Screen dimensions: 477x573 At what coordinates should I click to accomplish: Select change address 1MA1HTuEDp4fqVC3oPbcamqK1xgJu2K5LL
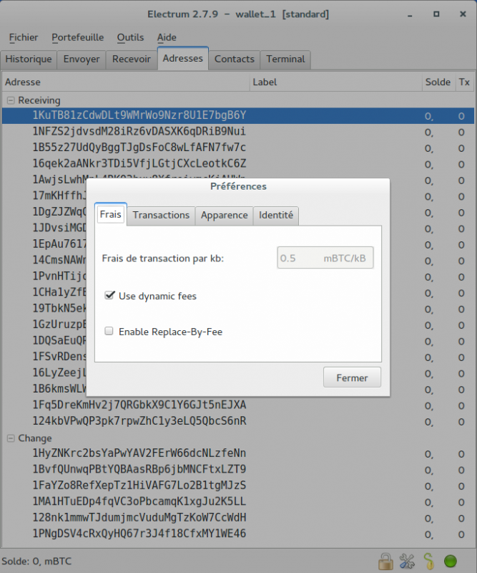(238, 502)
